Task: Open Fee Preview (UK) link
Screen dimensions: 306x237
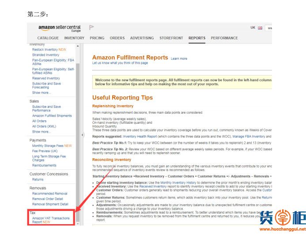Action: point(45,151)
